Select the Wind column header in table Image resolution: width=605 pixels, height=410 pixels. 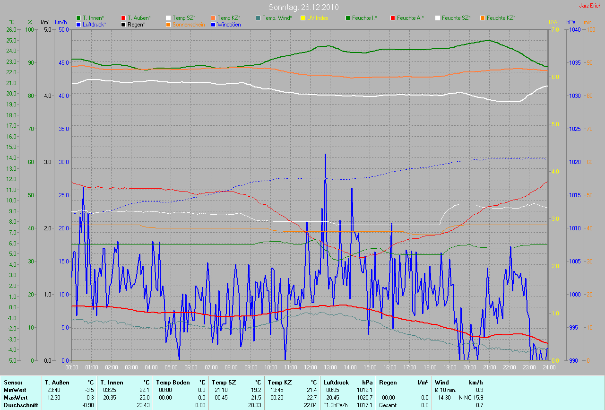coord(441,382)
